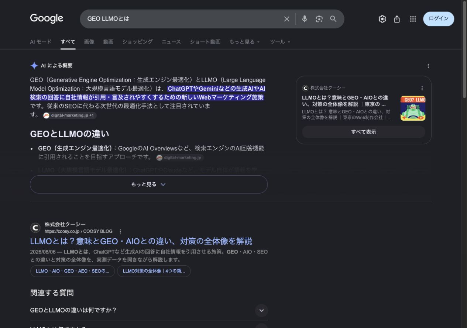Click the 関連する質問 heading

[52, 293]
